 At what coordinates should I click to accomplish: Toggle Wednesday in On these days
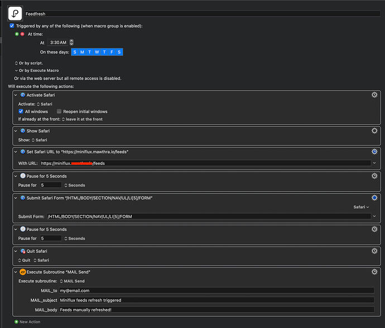click(97, 52)
